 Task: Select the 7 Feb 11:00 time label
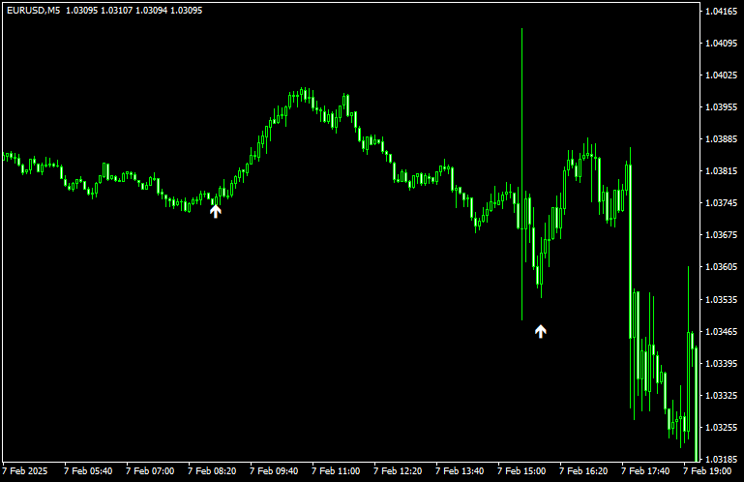[x=336, y=471]
